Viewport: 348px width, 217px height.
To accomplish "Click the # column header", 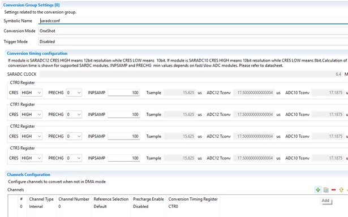I will tap(22, 199).
